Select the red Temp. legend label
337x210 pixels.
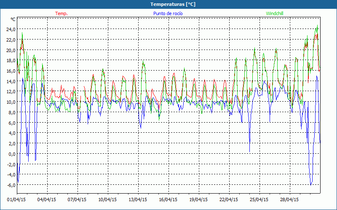pos(62,13)
